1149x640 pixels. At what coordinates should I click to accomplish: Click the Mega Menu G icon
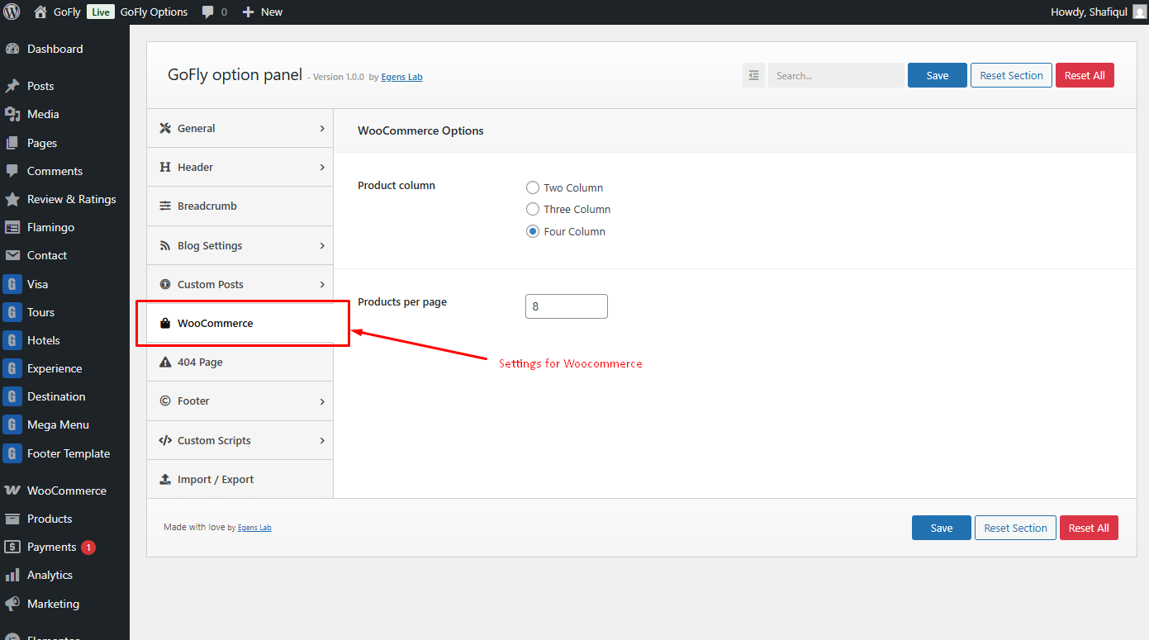12,424
